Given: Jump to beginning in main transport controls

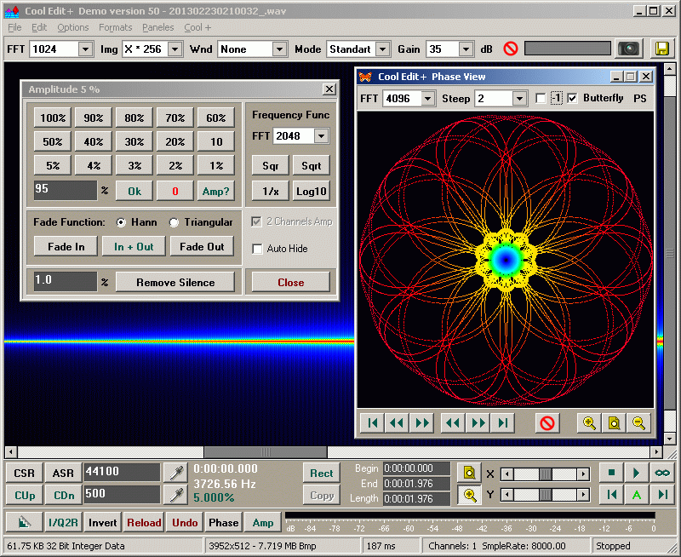Looking at the screenshot, I should tap(611, 495).
